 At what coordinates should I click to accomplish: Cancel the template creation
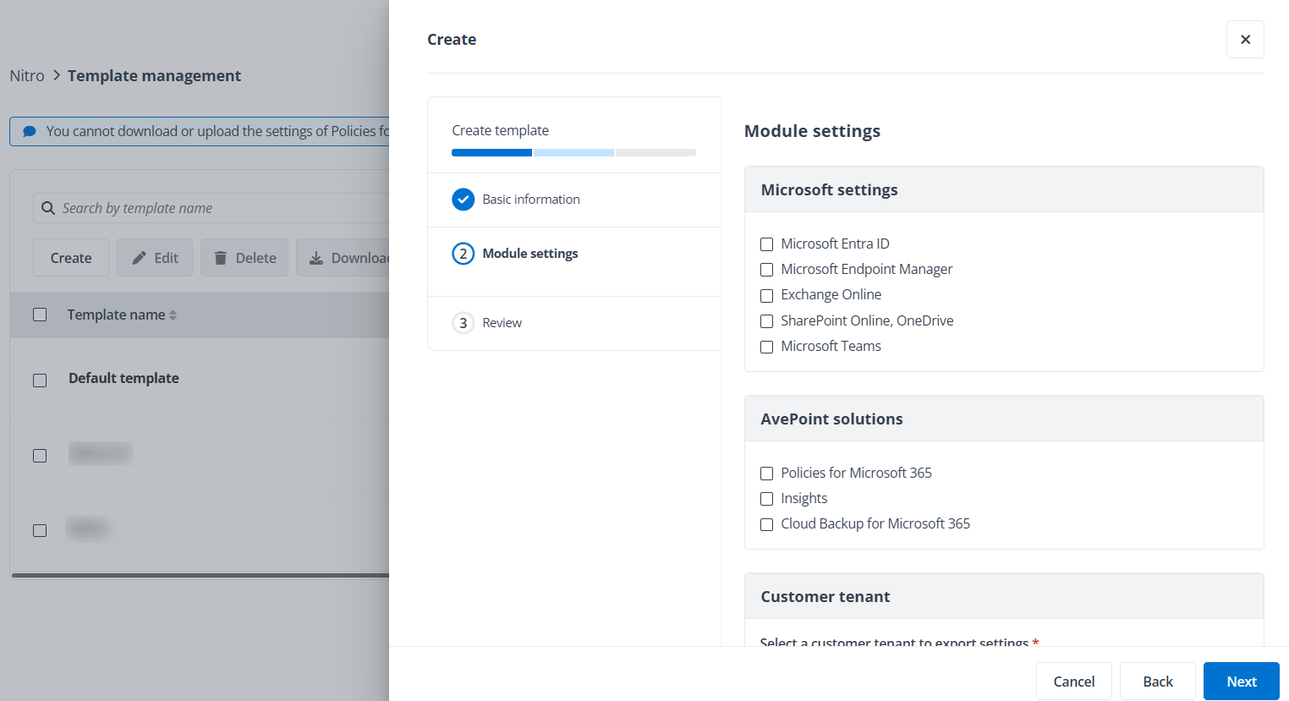click(x=1074, y=682)
